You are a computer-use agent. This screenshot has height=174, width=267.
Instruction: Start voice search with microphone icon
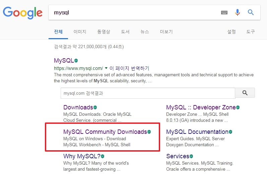coord(238,12)
